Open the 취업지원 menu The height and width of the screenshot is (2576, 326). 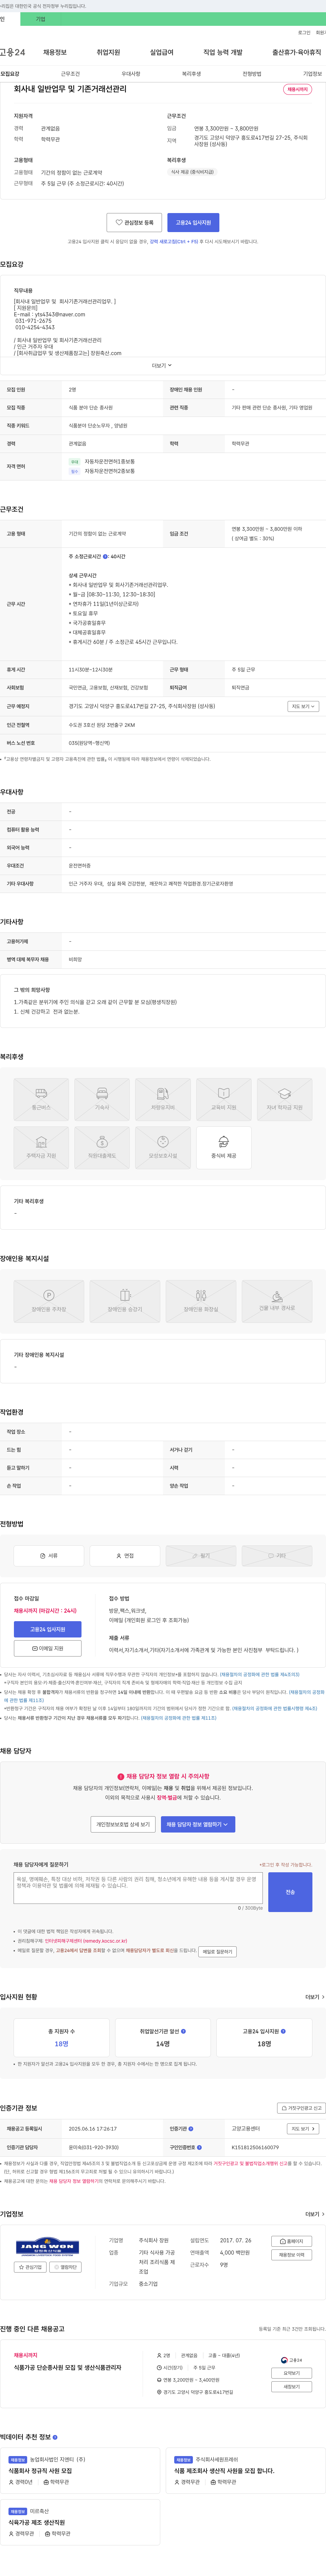[108, 52]
